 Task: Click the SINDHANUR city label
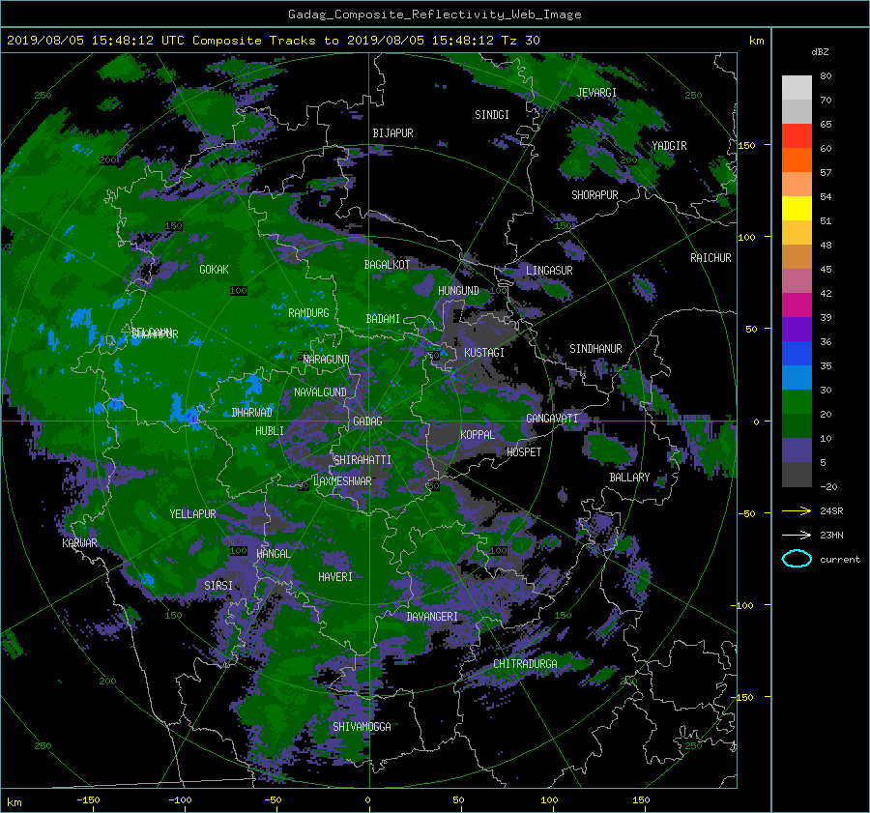coord(595,349)
